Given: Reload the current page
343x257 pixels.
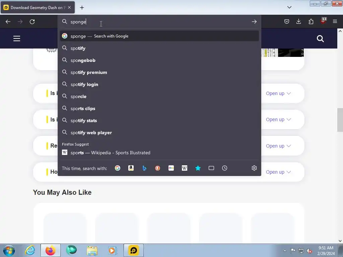Looking at the screenshot, I should pos(32,22).
